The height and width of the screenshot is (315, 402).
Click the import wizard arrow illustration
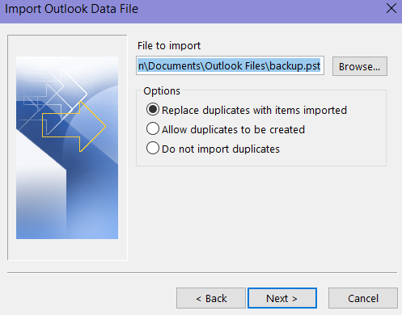click(x=67, y=148)
